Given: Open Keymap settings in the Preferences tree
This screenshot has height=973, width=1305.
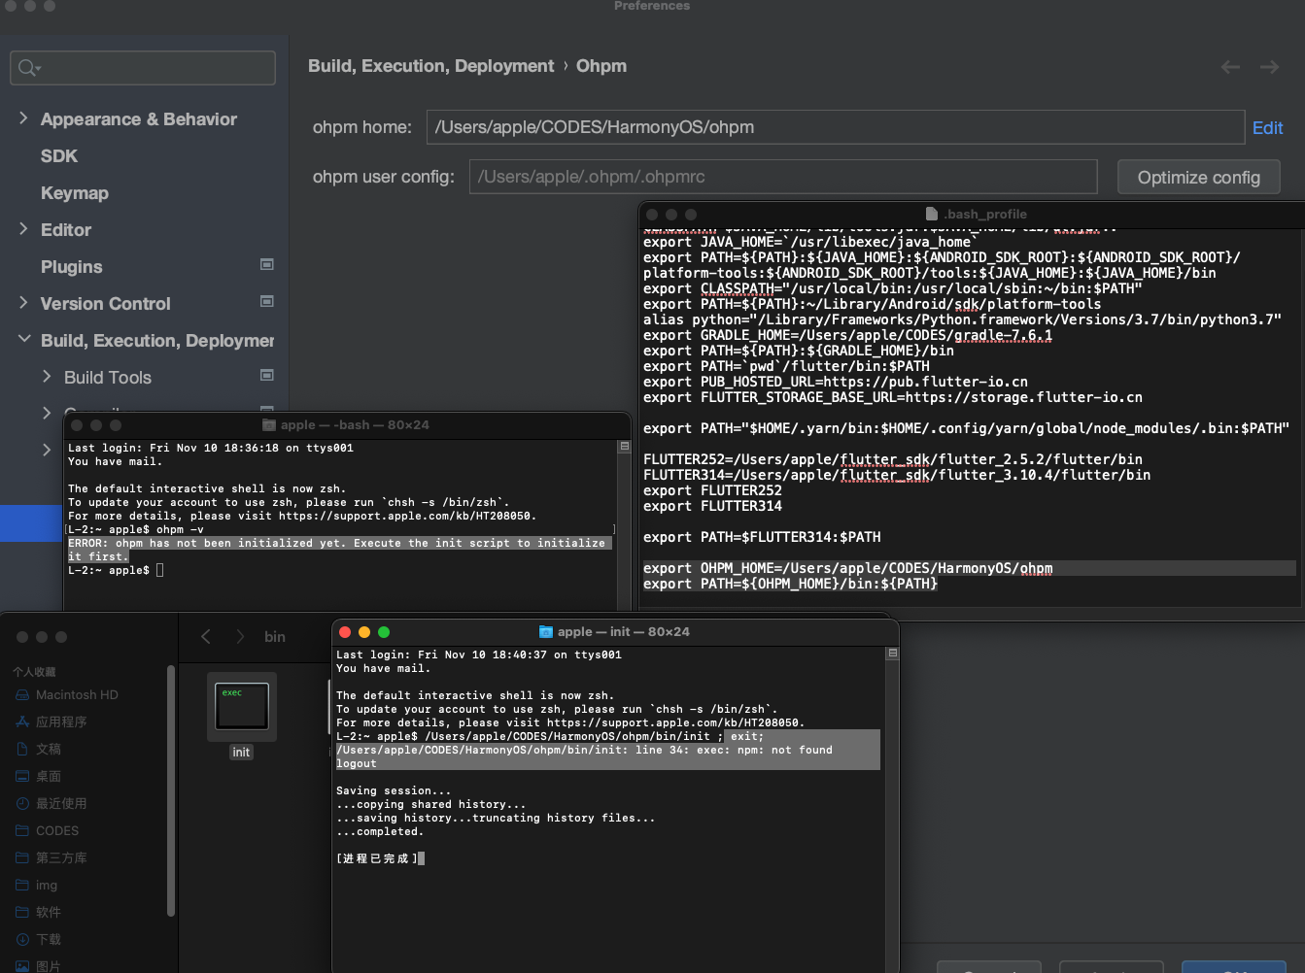Looking at the screenshot, I should [x=75, y=193].
